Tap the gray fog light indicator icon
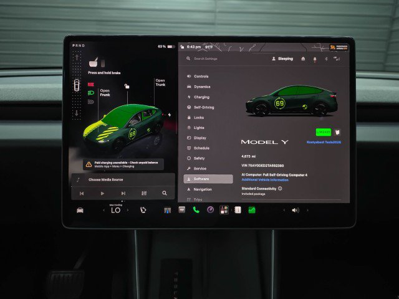The image size is (399, 299). [90, 102]
